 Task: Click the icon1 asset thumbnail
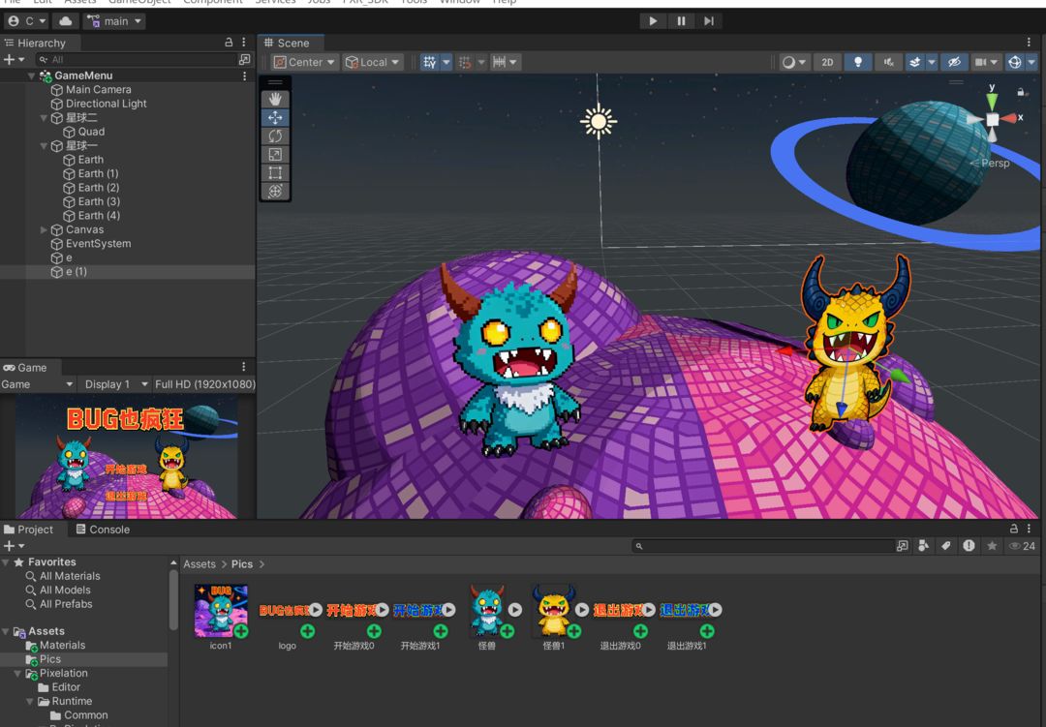pyautogui.click(x=221, y=610)
